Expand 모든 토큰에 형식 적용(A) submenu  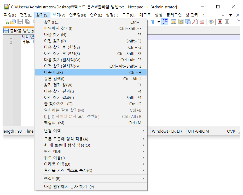click(x=91, y=139)
